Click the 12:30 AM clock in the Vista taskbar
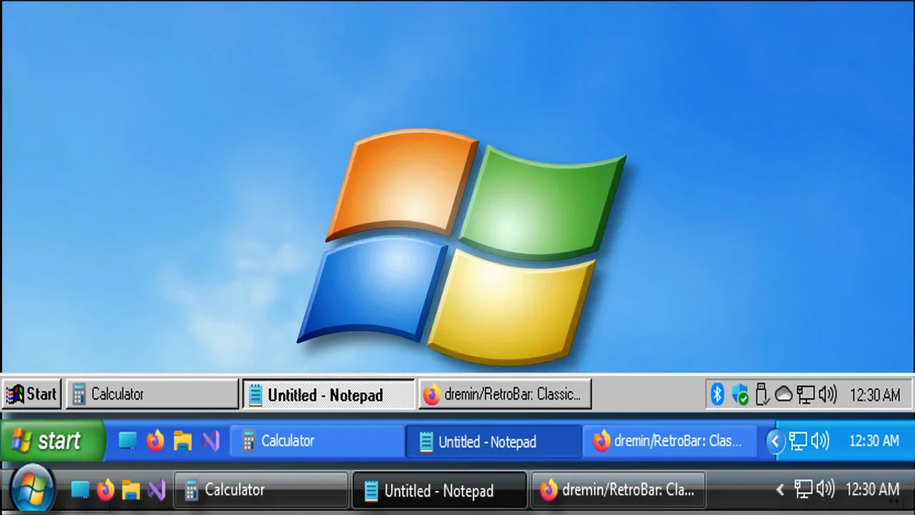This screenshot has width=915, height=515. coord(872,490)
